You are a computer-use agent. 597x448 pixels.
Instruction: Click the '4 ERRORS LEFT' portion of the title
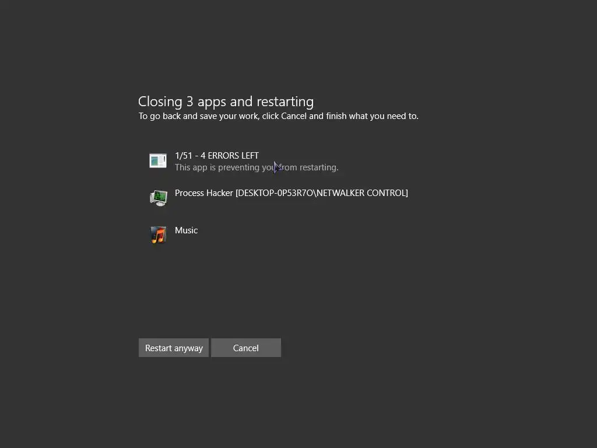[230, 155]
